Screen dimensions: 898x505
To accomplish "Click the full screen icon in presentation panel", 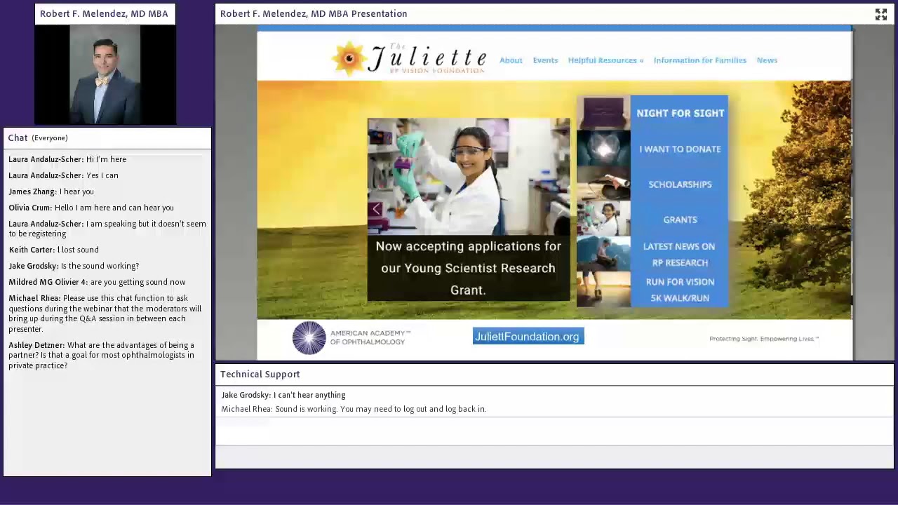I will click(881, 14).
